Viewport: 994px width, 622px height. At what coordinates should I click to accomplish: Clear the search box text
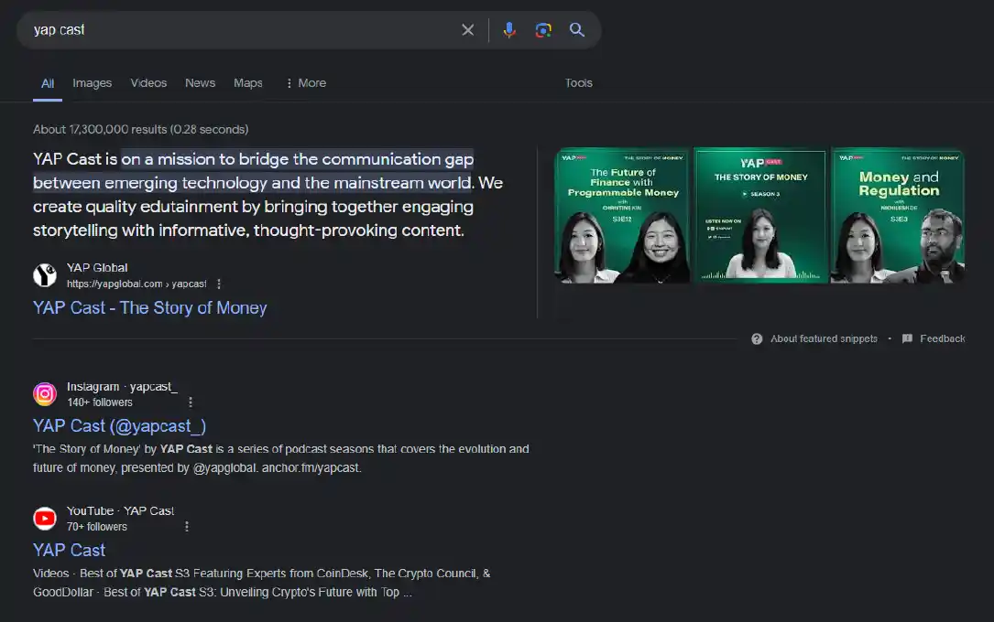[x=467, y=30]
